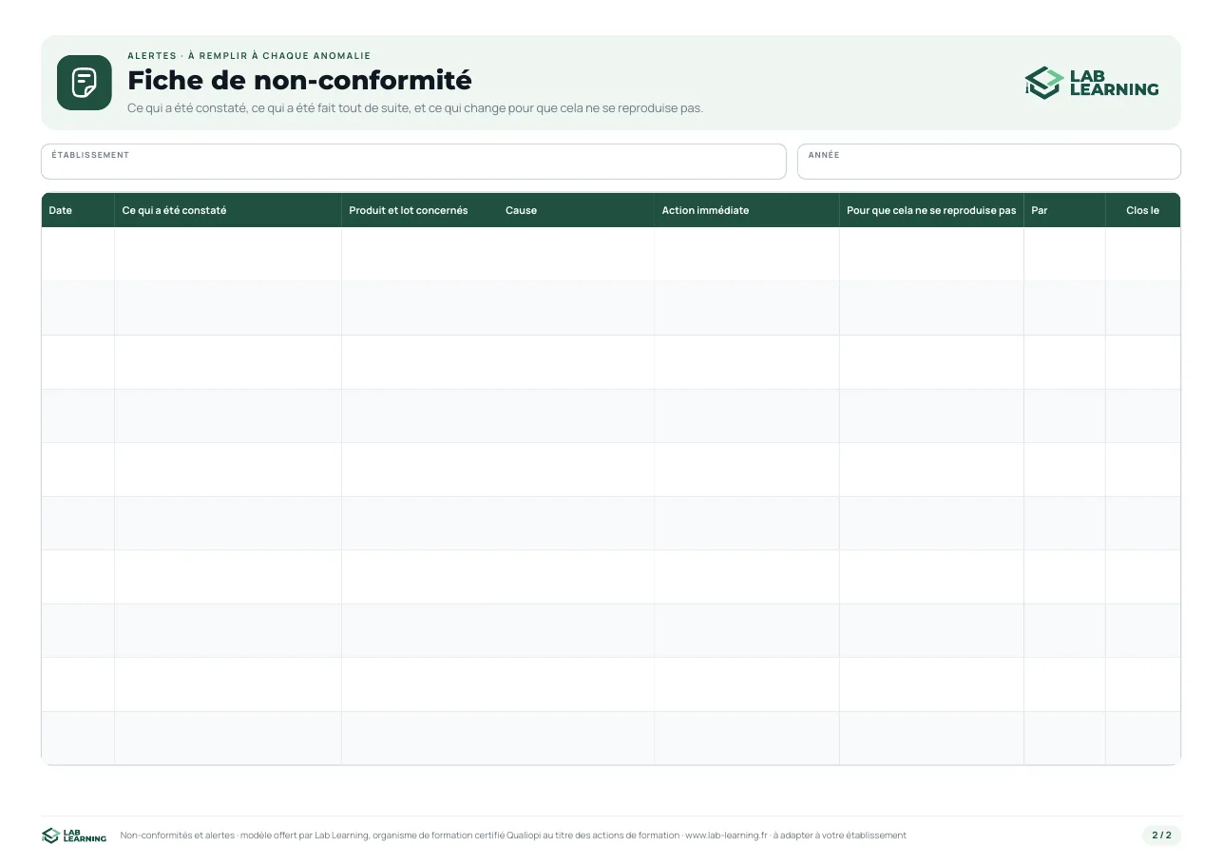Click the subtitle starting 'Ce qui a été constaté'
Screen dimensions: 1223x865
(415, 108)
